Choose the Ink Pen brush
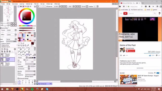162x91 pixels. click(x=28, y=49)
